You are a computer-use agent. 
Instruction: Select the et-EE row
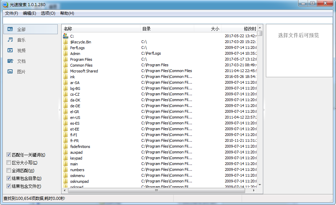click(x=159, y=129)
